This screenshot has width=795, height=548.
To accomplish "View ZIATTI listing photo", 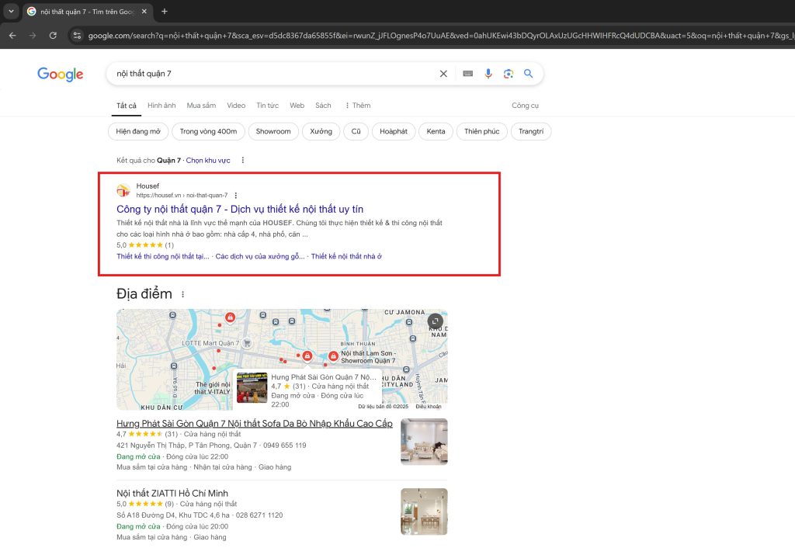I will coord(424,512).
